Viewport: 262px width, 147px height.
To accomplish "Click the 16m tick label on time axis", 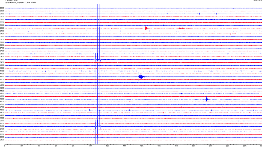I will point(142,146).
